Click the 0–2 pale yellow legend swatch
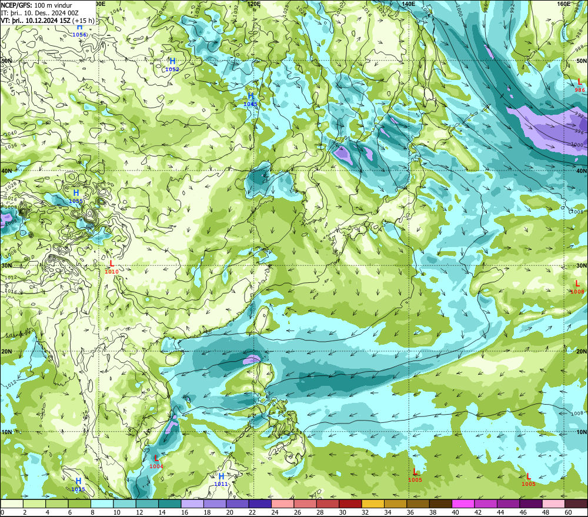 (12, 504)
